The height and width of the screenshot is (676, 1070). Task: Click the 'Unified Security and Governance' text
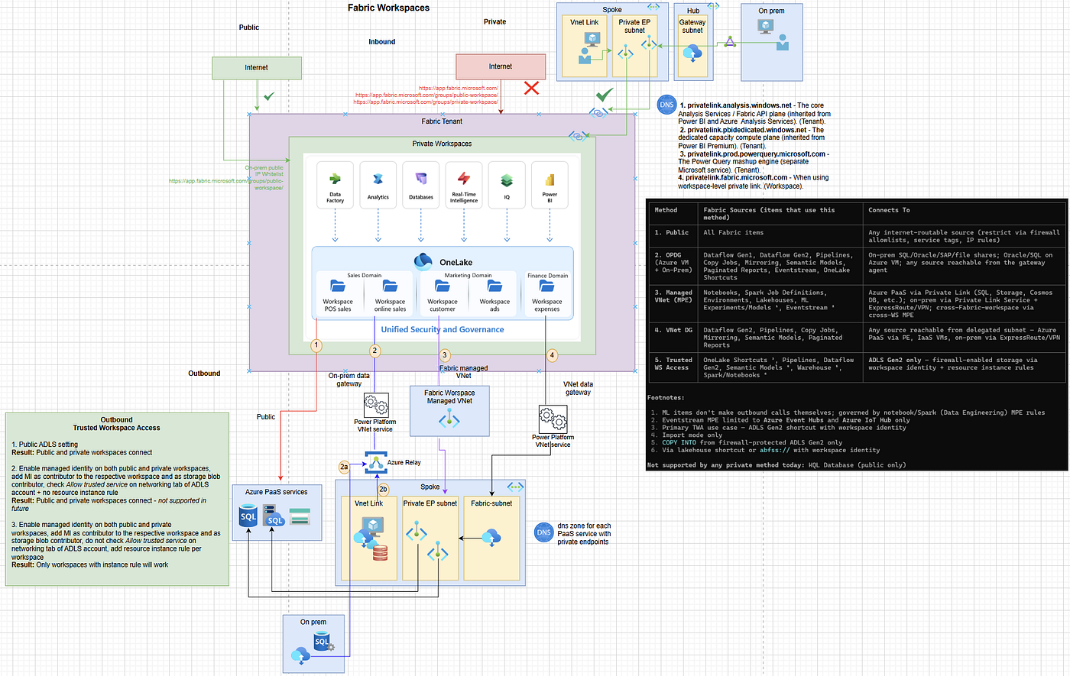click(x=443, y=329)
